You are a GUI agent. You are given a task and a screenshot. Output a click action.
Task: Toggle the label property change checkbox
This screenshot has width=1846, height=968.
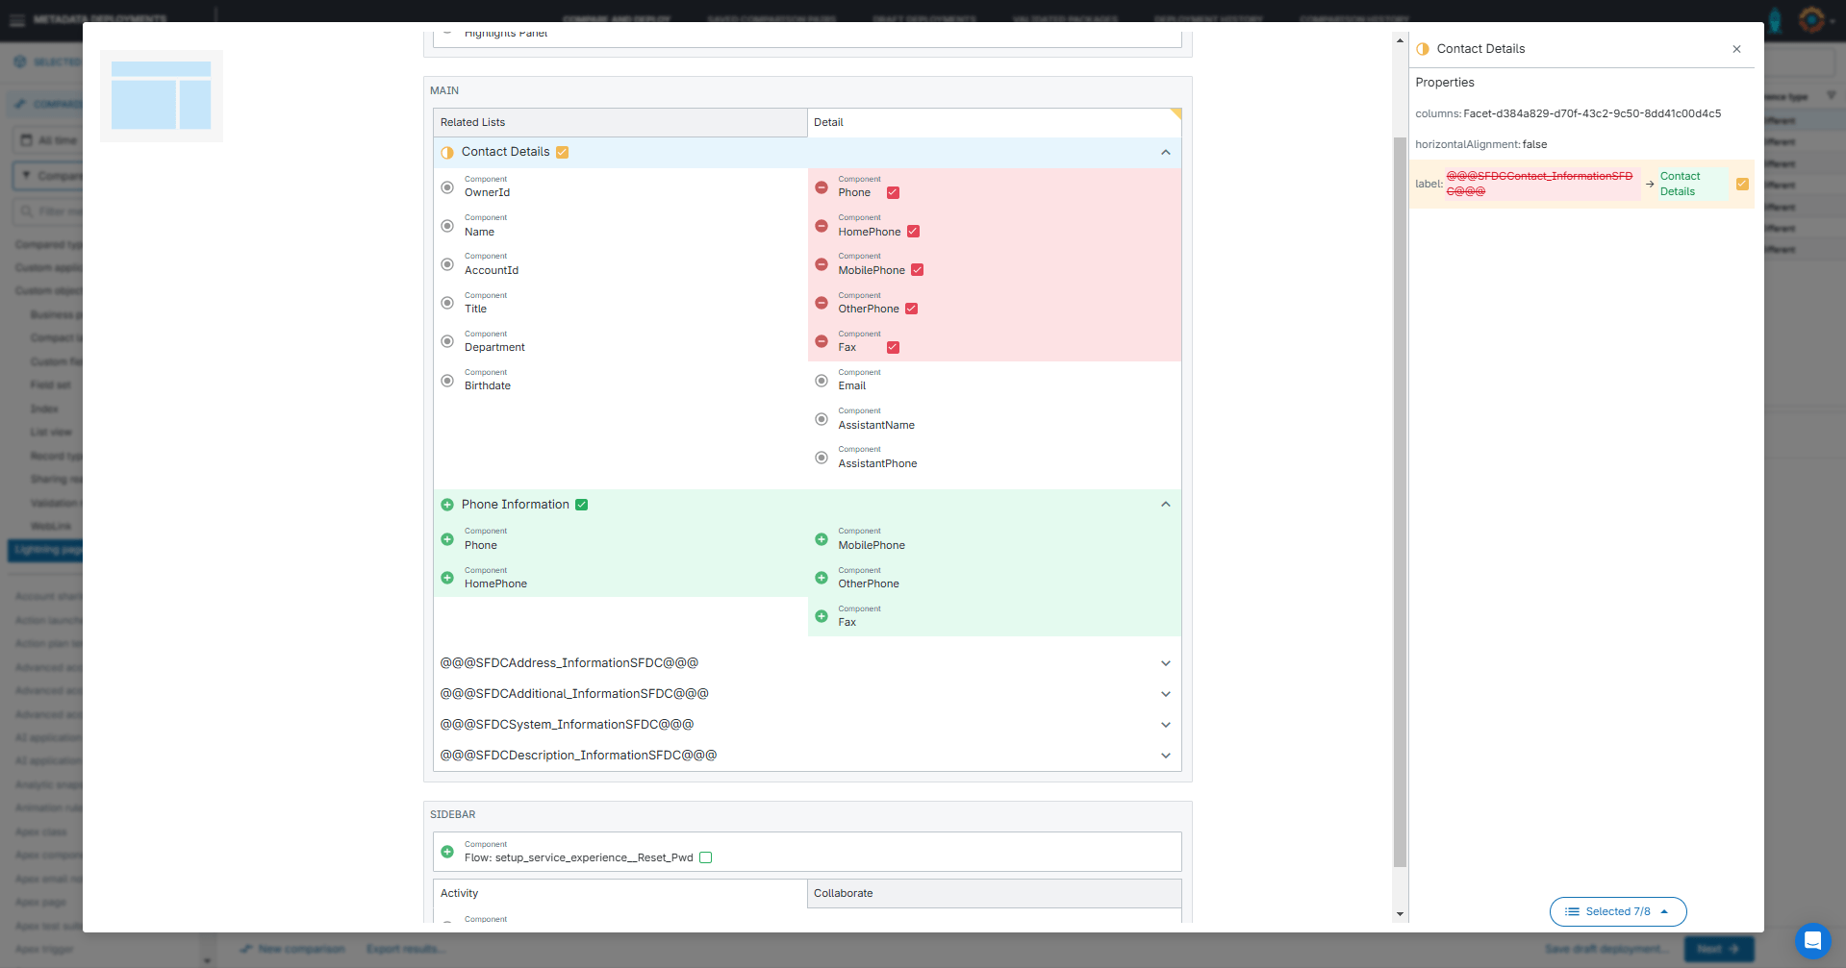pos(1742,184)
